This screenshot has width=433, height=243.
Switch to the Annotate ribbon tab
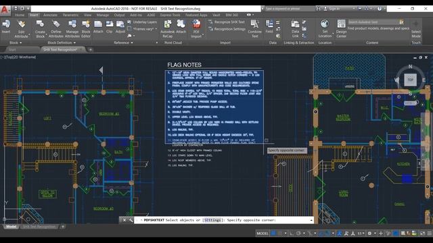(x=50, y=15)
